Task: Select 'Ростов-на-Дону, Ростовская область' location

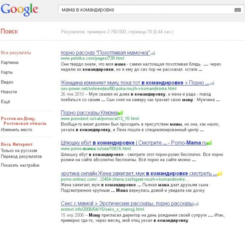Action: [x=24, y=121]
